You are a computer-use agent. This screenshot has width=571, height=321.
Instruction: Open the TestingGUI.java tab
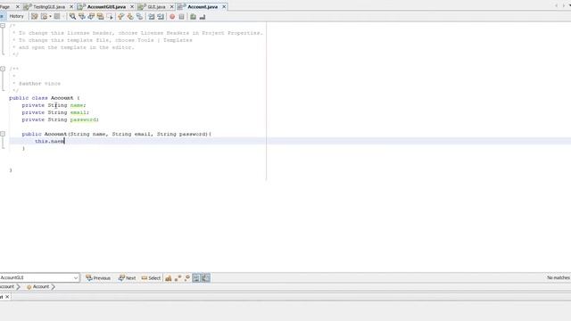click(x=49, y=6)
